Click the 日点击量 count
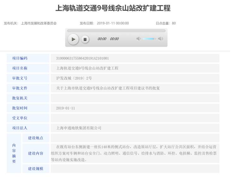The height and width of the screenshot is (179, 237). tap(174, 23)
